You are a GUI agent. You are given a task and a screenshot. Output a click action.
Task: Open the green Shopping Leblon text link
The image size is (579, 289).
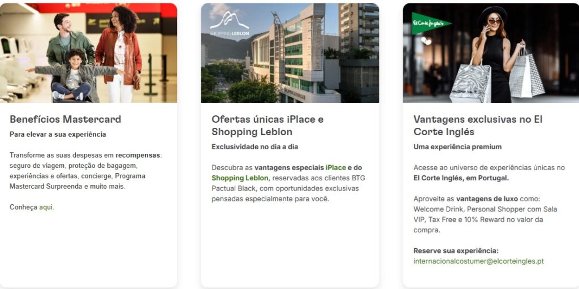(x=240, y=178)
